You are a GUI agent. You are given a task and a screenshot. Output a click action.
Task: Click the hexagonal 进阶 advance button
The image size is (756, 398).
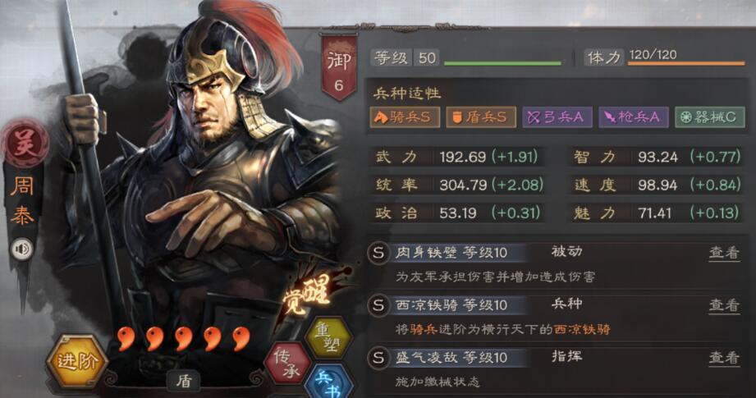click(x=77, y=360)
